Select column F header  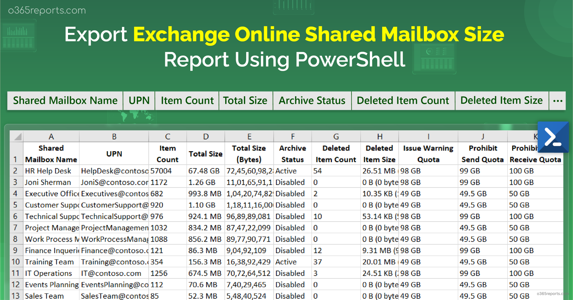293,136
